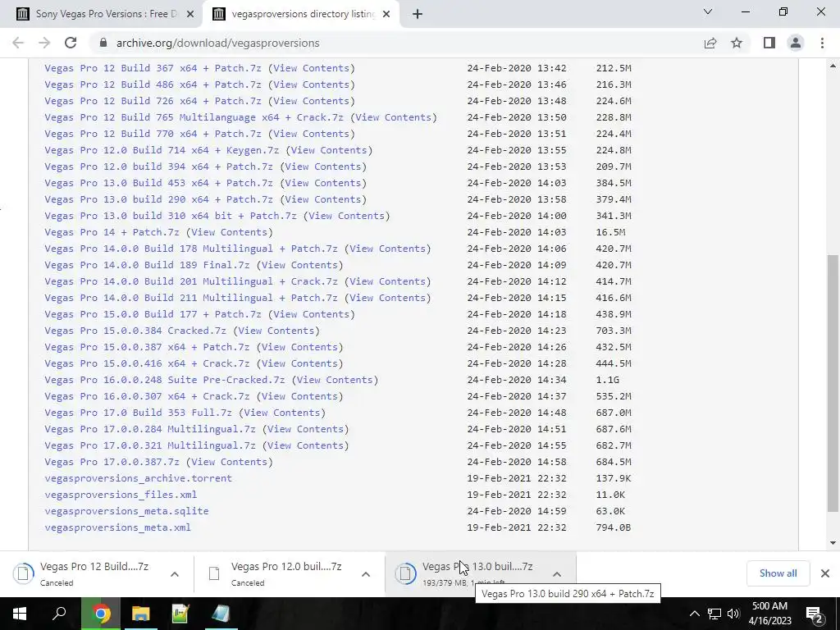
Task: Open vegasproversions_archive.torrent link
Action: 138,478
